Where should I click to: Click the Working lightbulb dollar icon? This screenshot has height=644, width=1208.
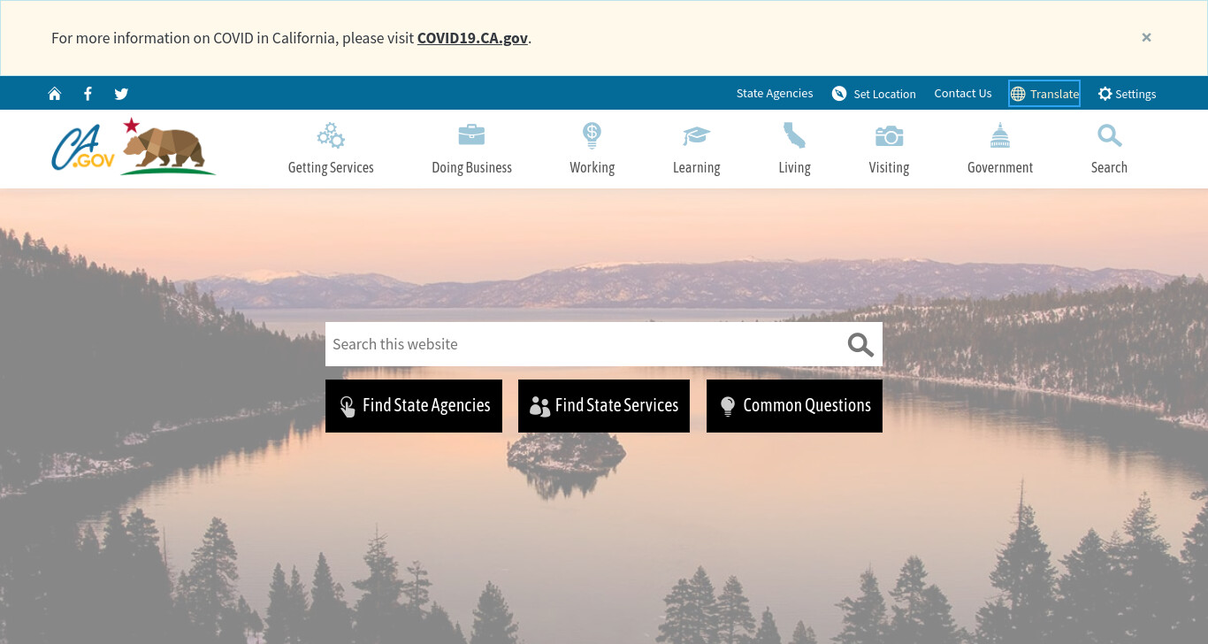(x=592, y=135)
